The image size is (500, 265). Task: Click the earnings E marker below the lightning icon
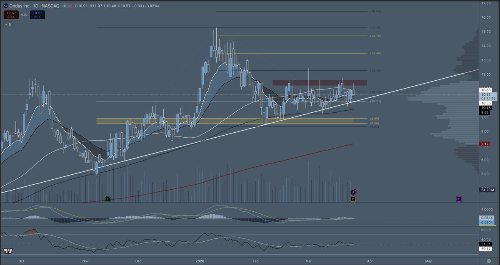click(x=353, y=199)
